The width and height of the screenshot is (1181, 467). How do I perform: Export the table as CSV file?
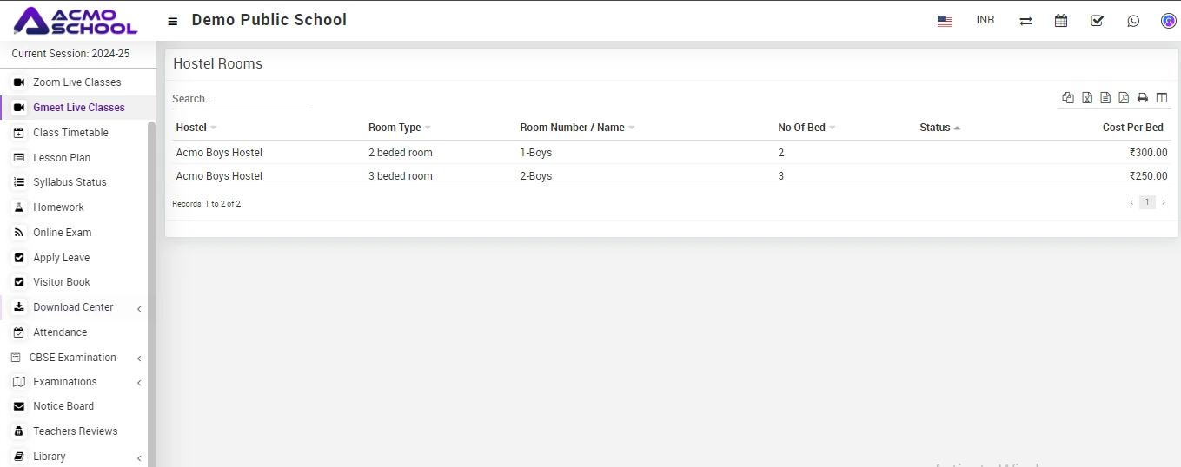tap(1105, 98)
